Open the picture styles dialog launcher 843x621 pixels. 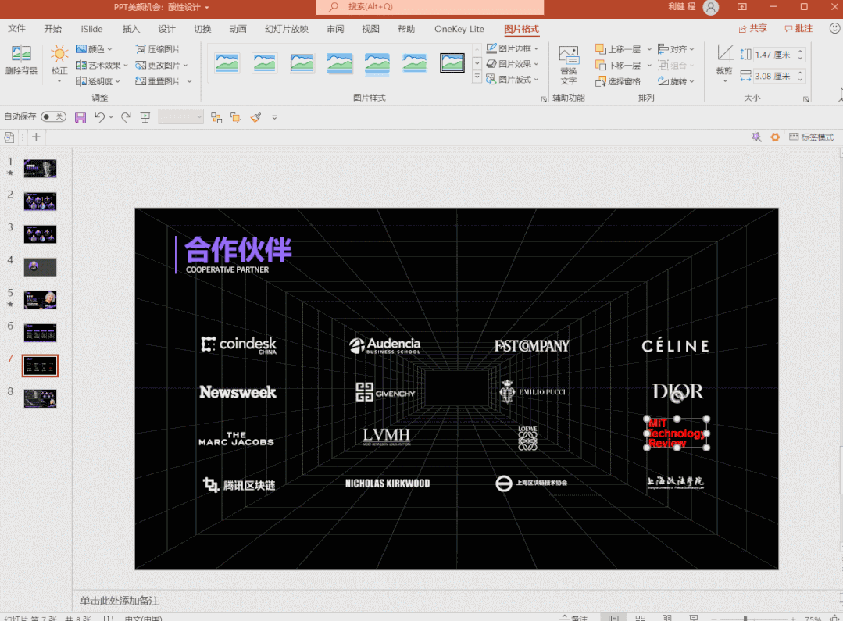[x=544, y=99]
